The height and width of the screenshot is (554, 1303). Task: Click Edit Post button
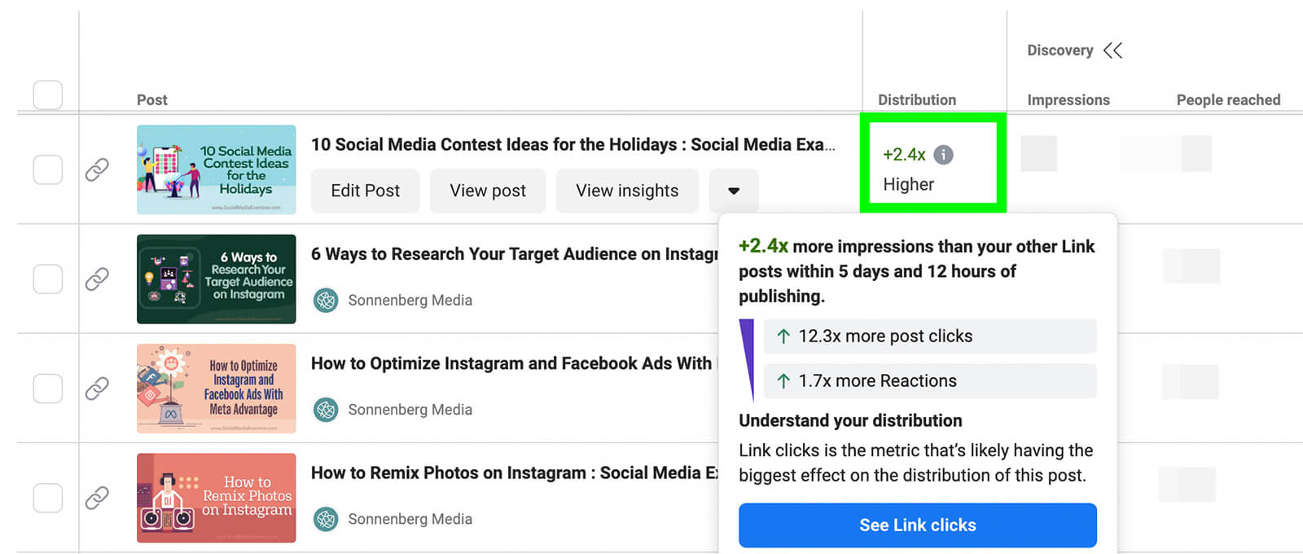point(365,191)
